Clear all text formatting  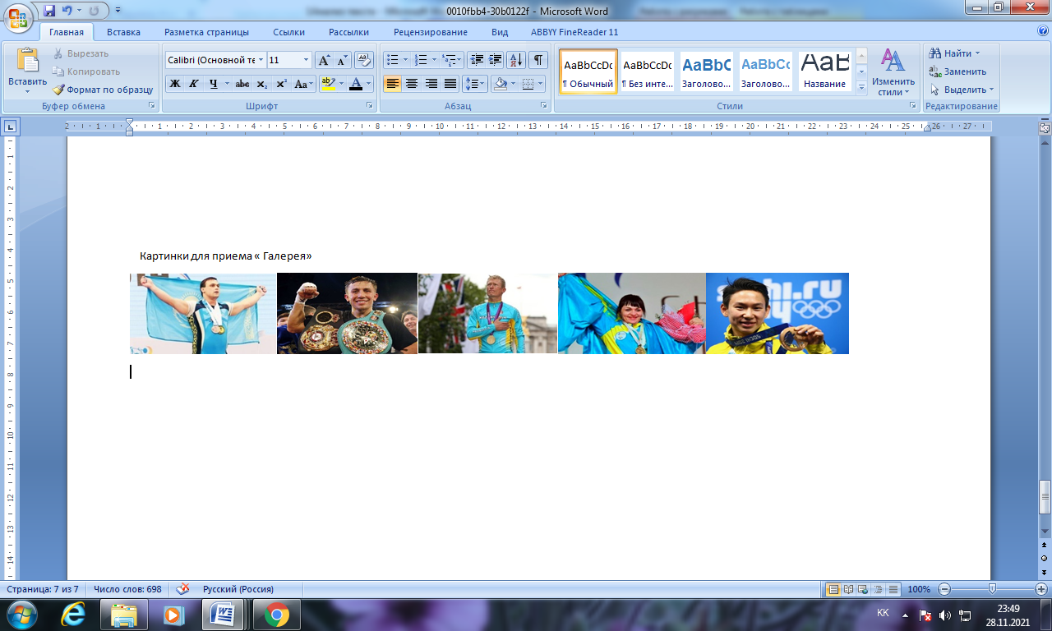pos(364,60)
